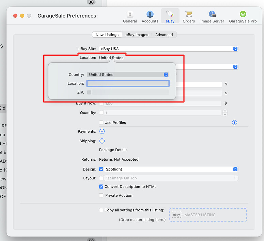
Task: Open the eBay Site dropdown
Action: click(169, 49)
